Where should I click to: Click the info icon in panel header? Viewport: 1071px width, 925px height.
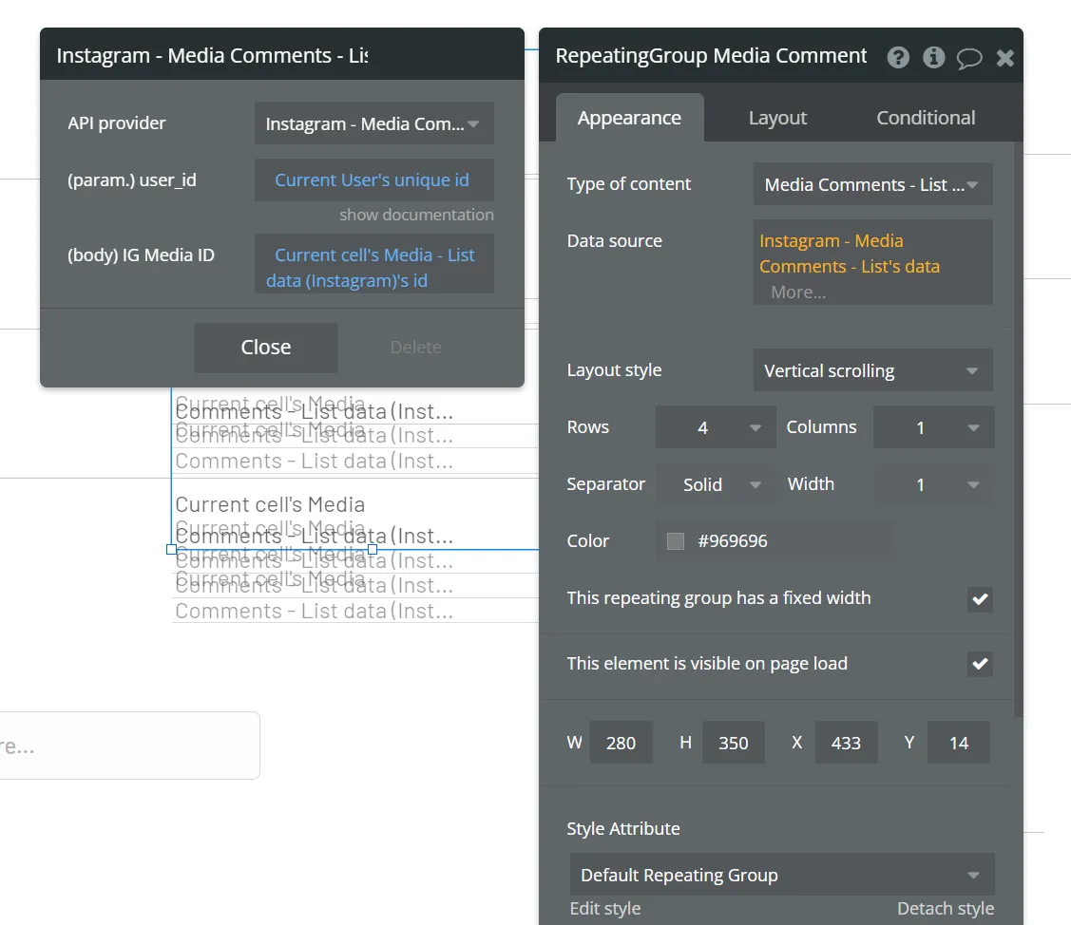[934, 57]
